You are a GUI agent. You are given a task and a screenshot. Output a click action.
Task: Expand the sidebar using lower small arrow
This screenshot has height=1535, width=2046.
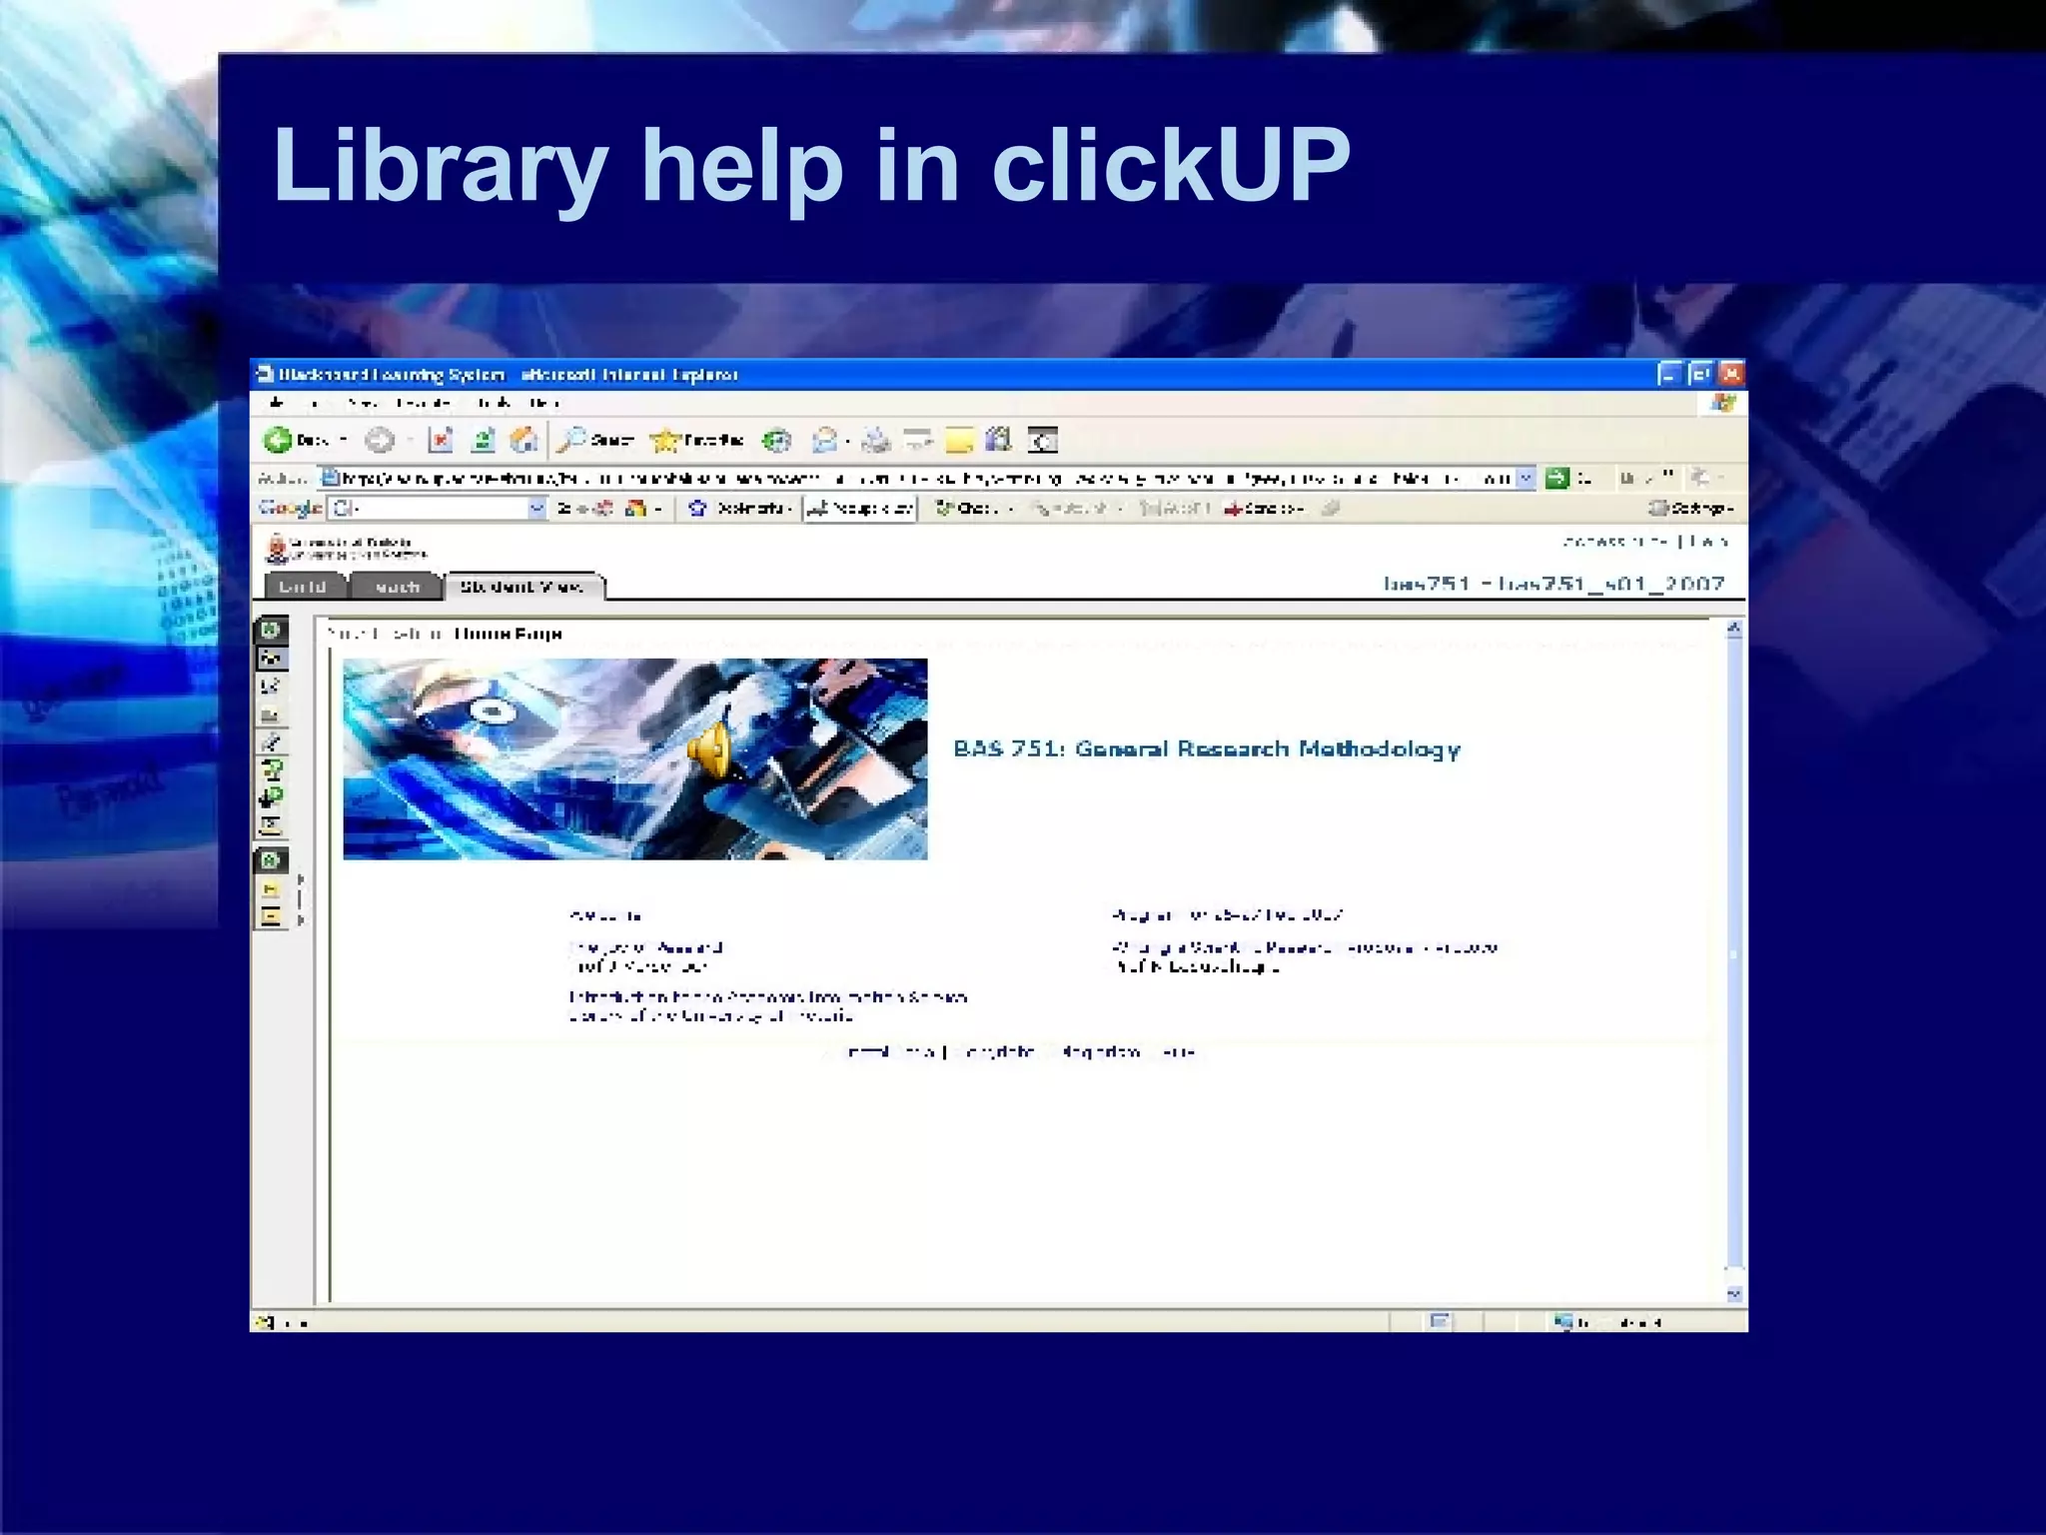301,919
